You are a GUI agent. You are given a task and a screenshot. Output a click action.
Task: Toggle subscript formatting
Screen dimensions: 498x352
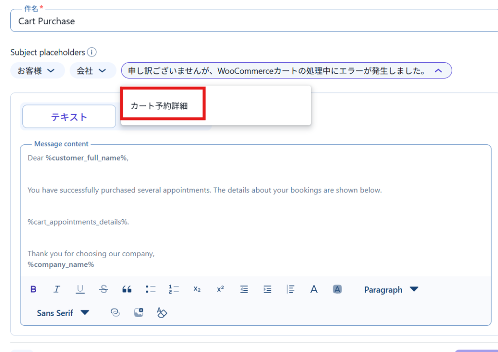tap(197, 289)
